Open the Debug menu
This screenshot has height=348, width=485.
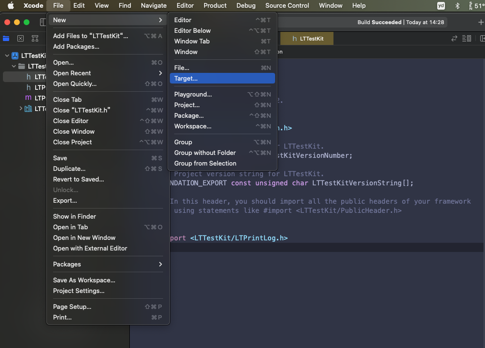246,6
